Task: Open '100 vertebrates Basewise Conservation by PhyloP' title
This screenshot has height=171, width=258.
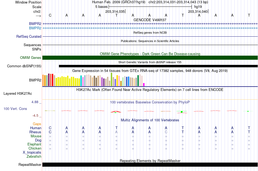Action: pos(150,102)
